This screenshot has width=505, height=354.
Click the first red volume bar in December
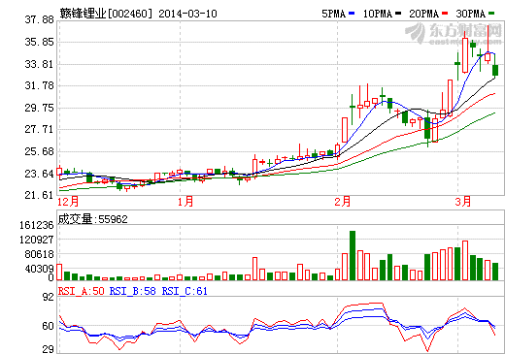pyautogui.click(x=59, y=272)
